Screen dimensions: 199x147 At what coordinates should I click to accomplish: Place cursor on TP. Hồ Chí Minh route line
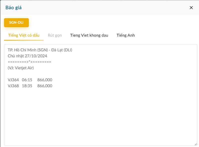[x=40, y=50]
